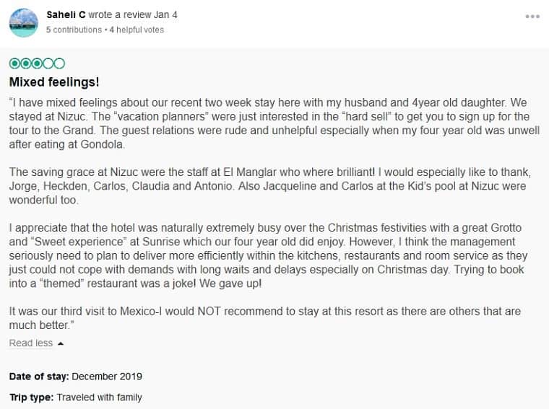The height and width of the screenshot is (409, 549).
Task: Open reviewer Saheli C's profile name link
Action: (66, 14)
